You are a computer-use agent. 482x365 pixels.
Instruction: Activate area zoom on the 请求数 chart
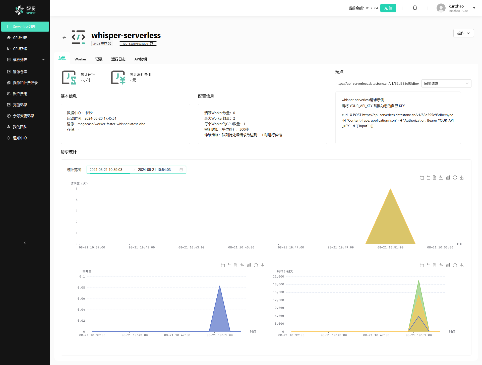[x=422, y=177]
